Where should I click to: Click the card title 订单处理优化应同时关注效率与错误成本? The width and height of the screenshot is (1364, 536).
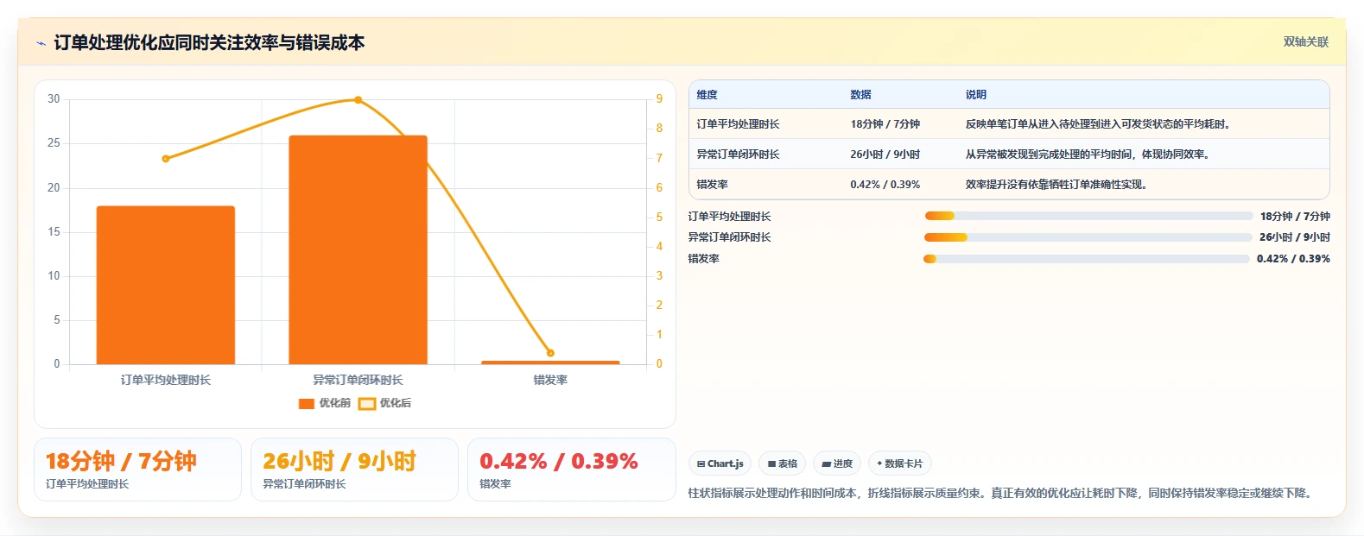[209, 43]
